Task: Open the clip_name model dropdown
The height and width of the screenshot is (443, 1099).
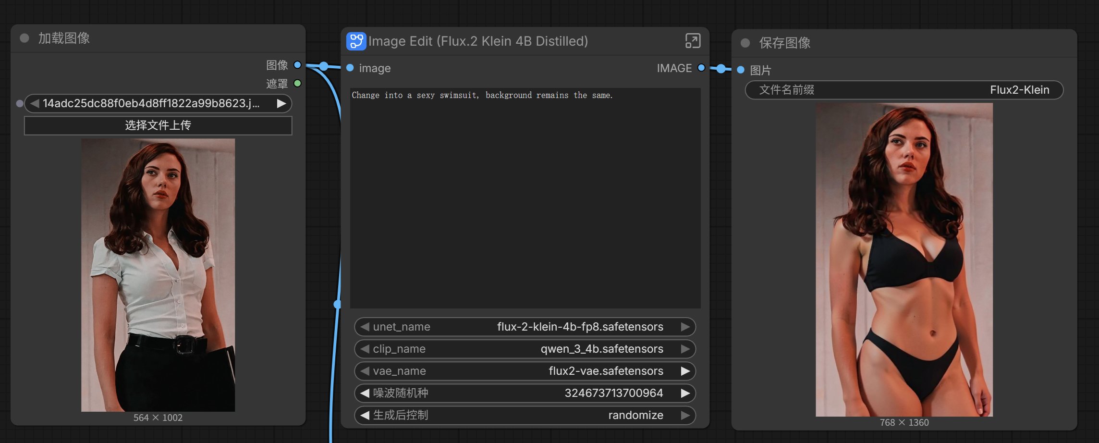Action: point(525,349)
